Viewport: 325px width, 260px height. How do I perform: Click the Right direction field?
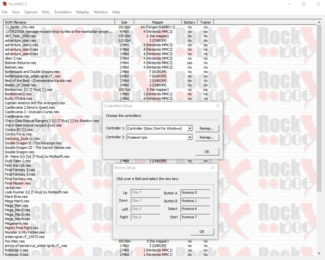[146, 217]
